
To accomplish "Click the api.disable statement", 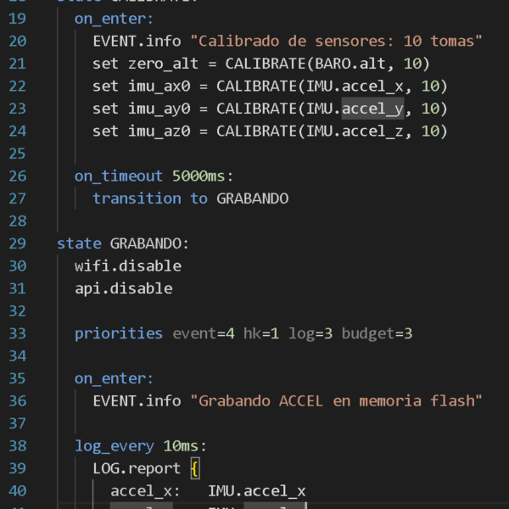I will [x=124, y=288].
